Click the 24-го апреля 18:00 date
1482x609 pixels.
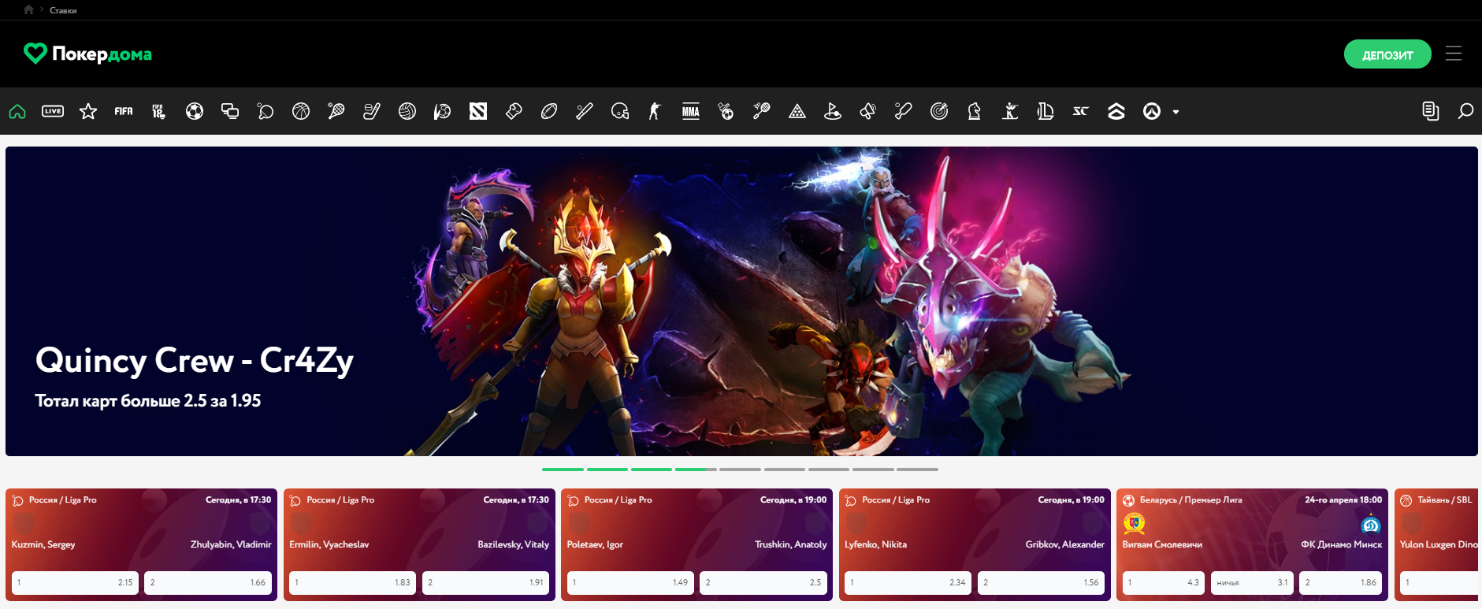click(1343, 499)
